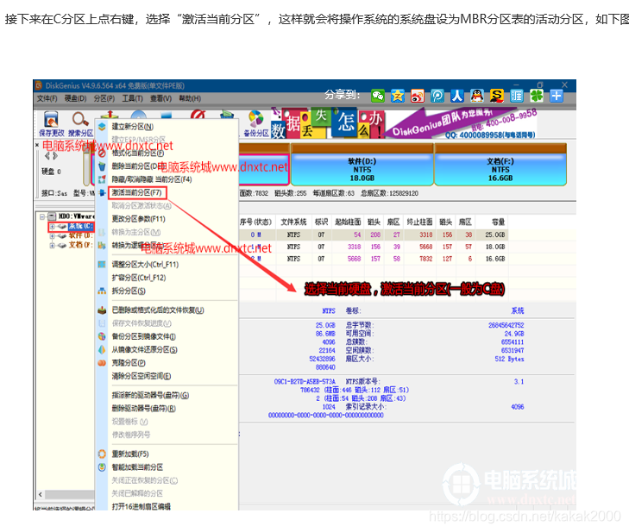Image resolution: width=629 pixels, height=532 pixels.
Task: Click icon beside 调整分区大小
Action: pyautogui.click(x=102, y=264)
